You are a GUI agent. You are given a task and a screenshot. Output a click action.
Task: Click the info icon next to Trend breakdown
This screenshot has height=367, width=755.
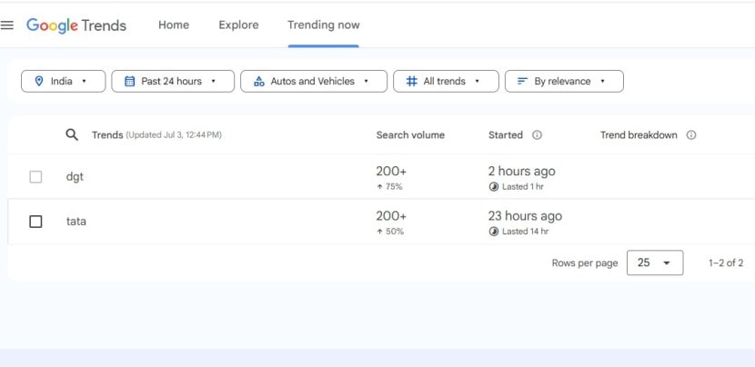[691, 135]
